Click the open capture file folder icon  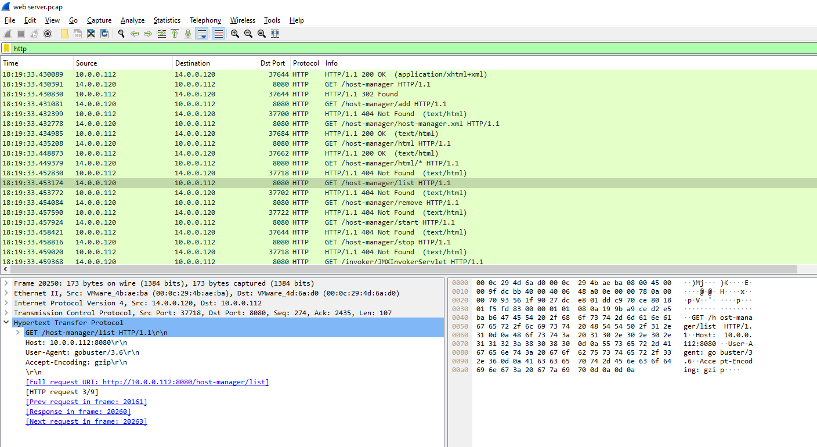pos(64,34)
